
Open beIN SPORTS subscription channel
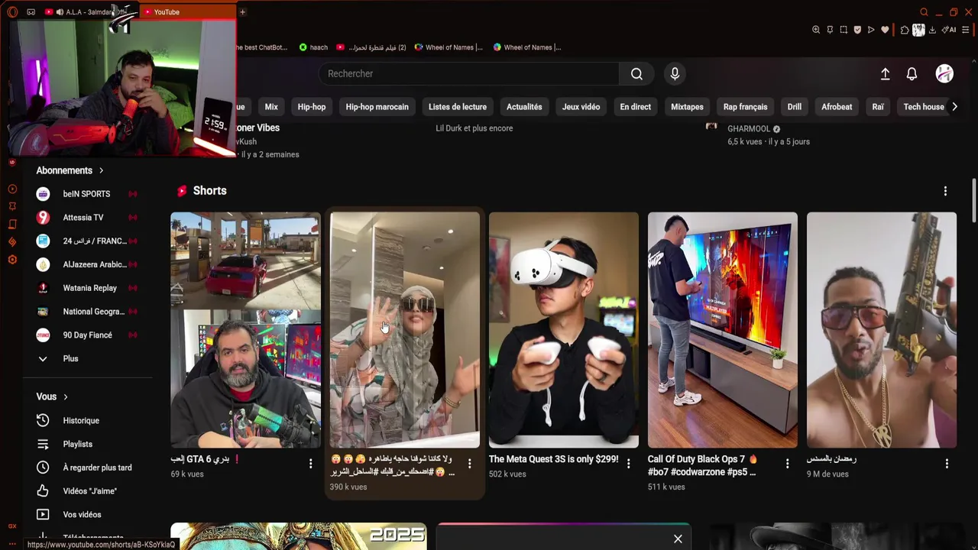click(87, 194)
